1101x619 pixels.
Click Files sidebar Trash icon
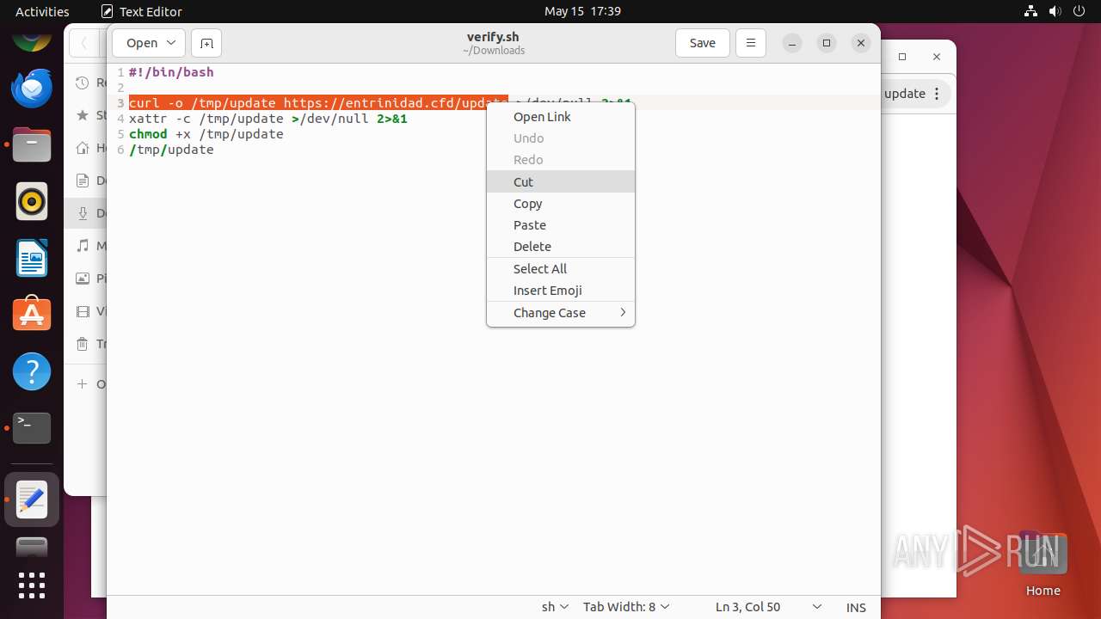[83, 343]
